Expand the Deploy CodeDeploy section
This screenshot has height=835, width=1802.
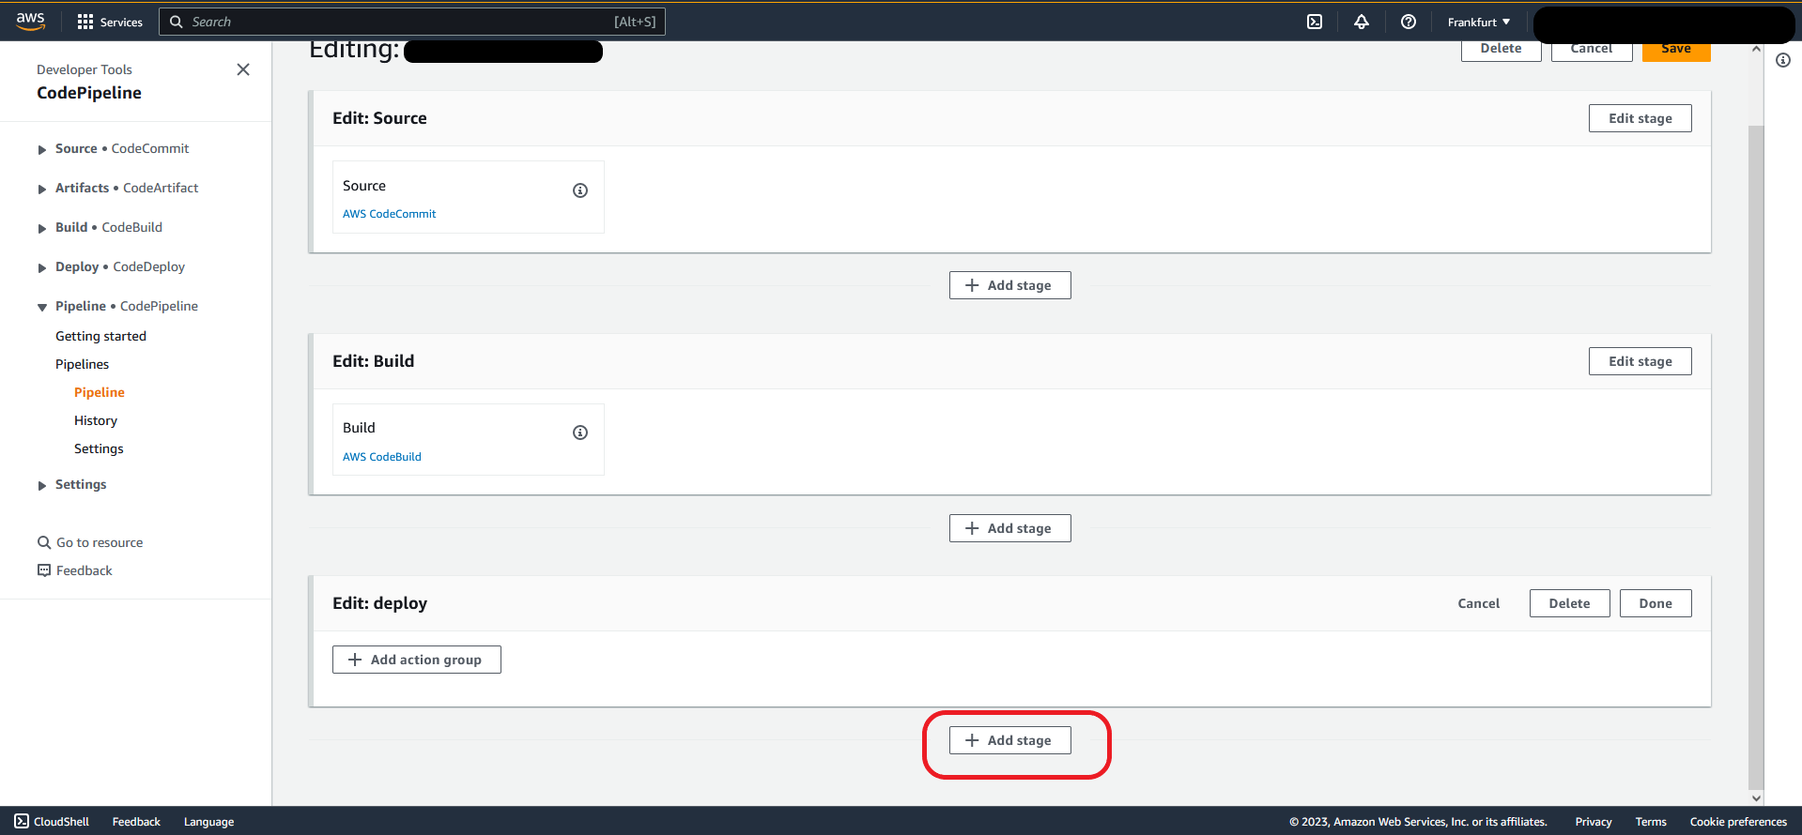click(x=42, y=267)
